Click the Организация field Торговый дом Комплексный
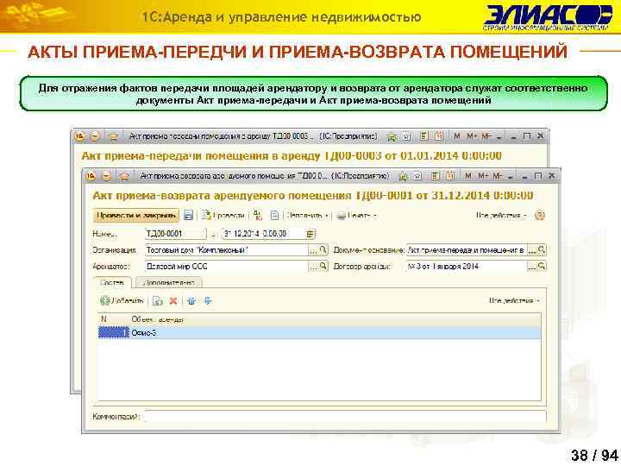The image size is (621, 466). point(226,250)
